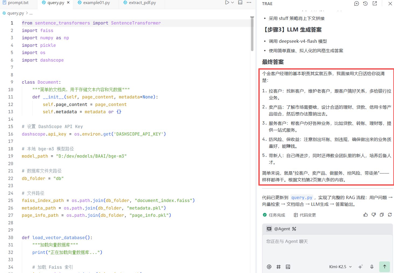Give thumbs down to the response
The height and width of the screenshot is (273, 394).
click(x=374, y=215)
